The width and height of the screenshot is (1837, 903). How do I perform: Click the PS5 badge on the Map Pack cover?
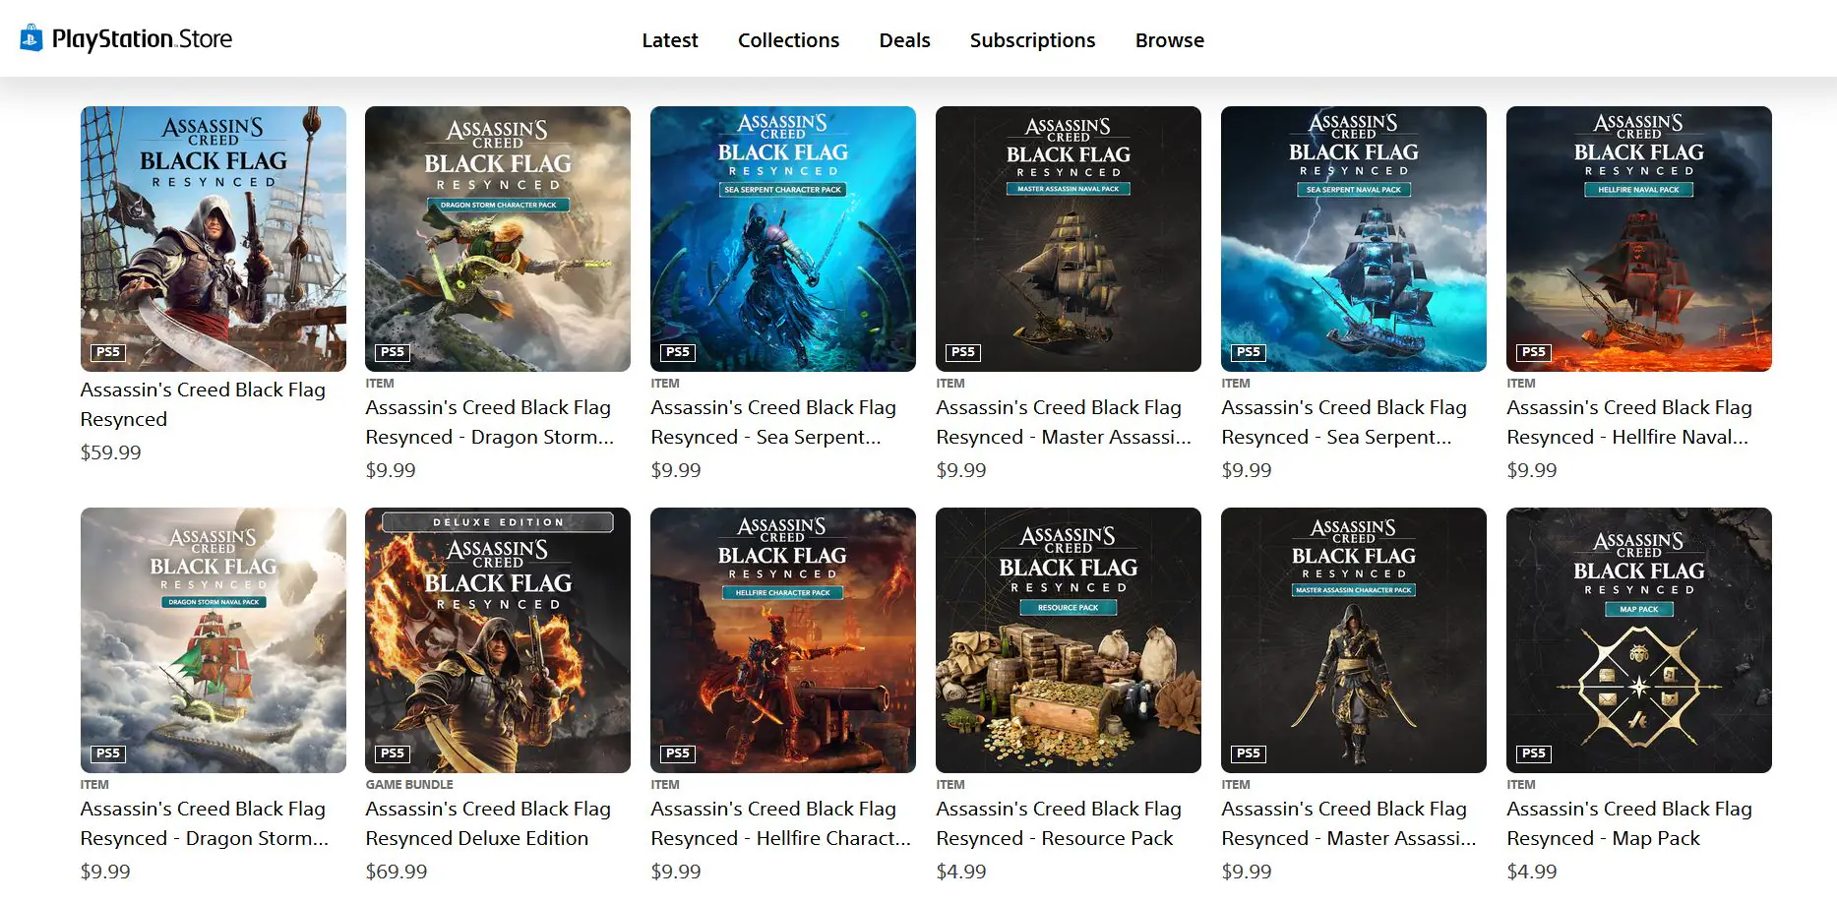[1533, 752]
